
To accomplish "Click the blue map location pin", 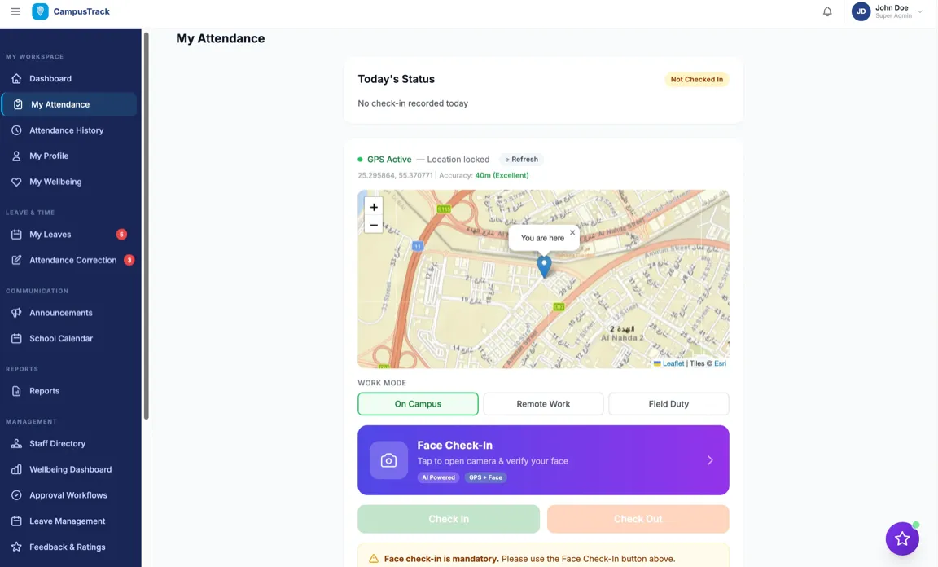I will click(544, 265).
